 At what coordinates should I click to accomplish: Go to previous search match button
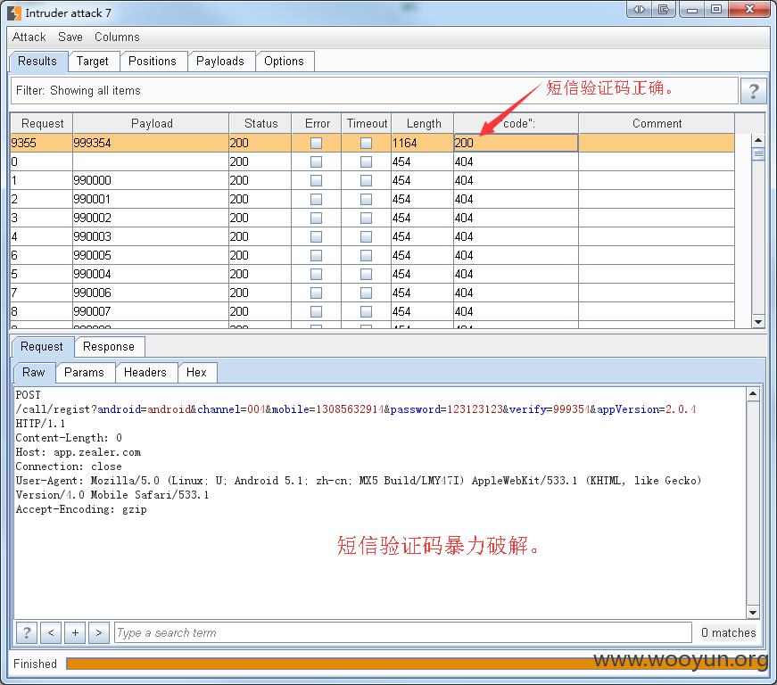pos(51,632)
